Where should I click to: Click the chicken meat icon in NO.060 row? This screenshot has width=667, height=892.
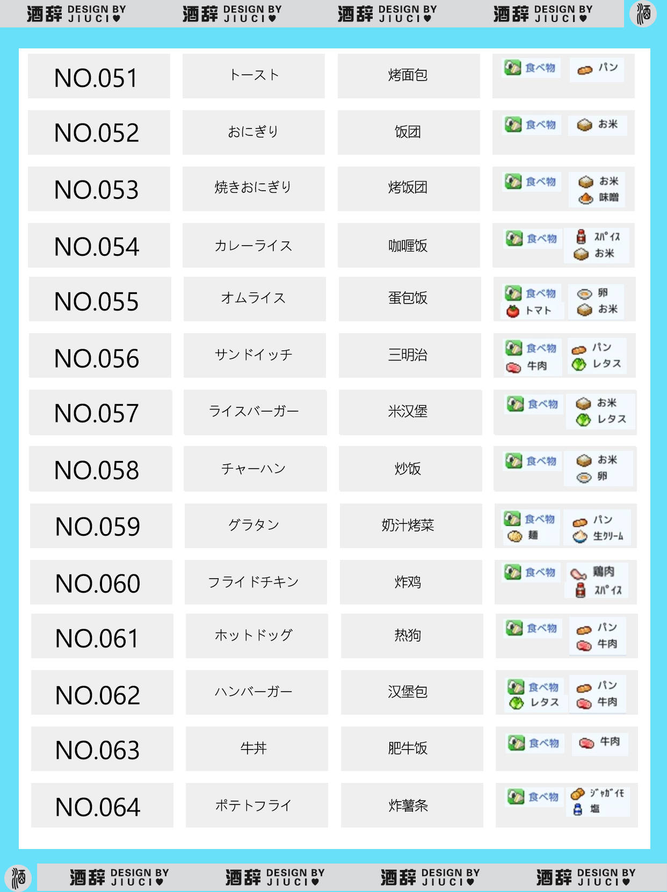[578, 573]
